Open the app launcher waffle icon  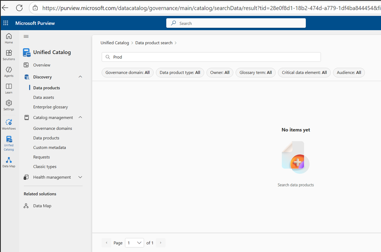[x=6, y=23]
